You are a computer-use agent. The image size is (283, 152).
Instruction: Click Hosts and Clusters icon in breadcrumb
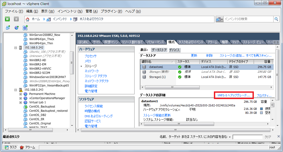pyautogui.click(x=75, y=19)
